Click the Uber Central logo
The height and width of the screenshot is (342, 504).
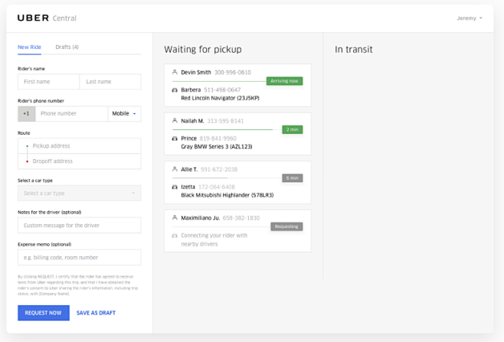(47, 18)
